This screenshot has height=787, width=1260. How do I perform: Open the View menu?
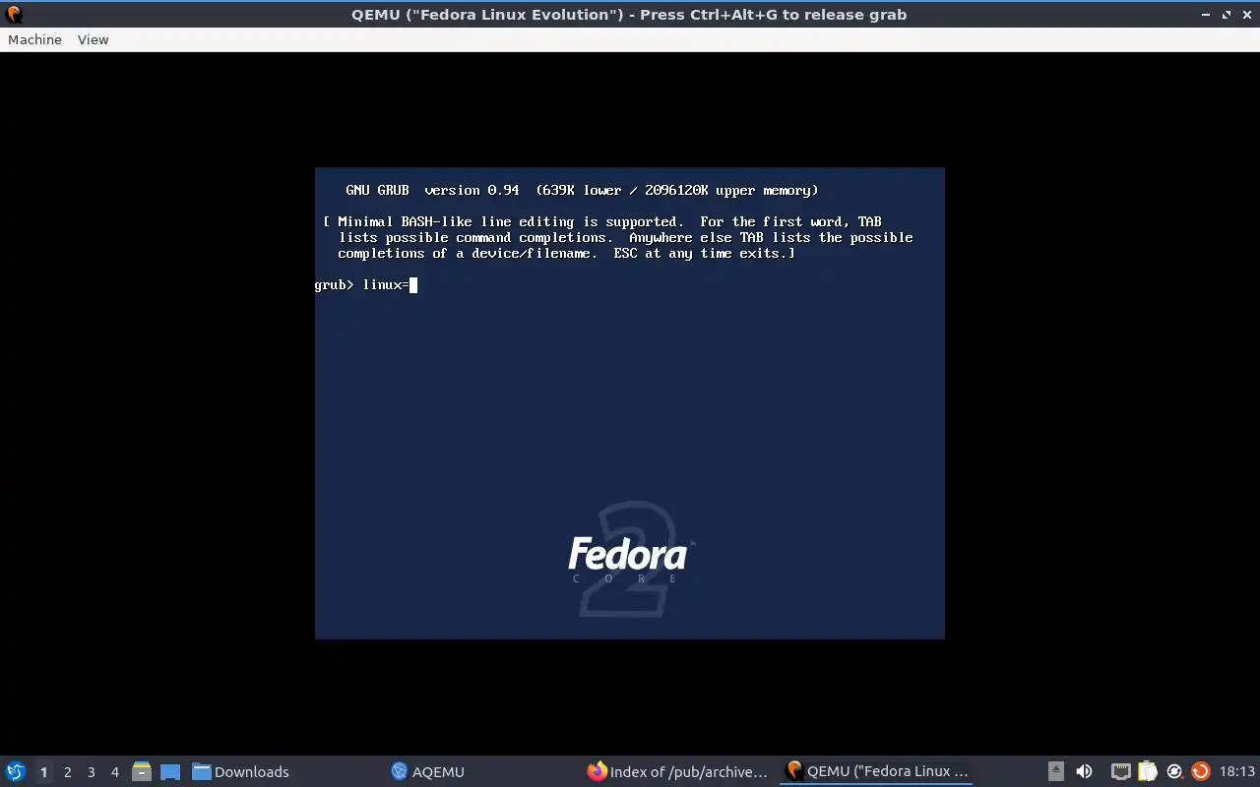(93, 39)
